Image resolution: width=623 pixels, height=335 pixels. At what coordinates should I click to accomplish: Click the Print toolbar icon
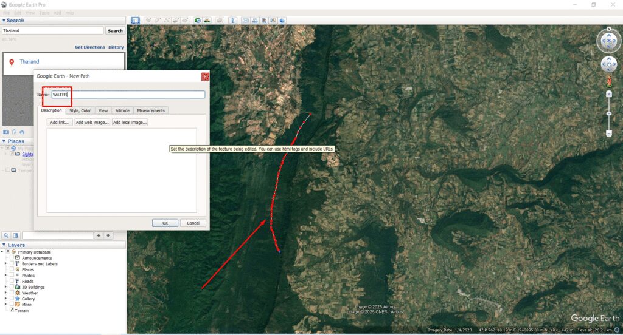pos(255,21)
